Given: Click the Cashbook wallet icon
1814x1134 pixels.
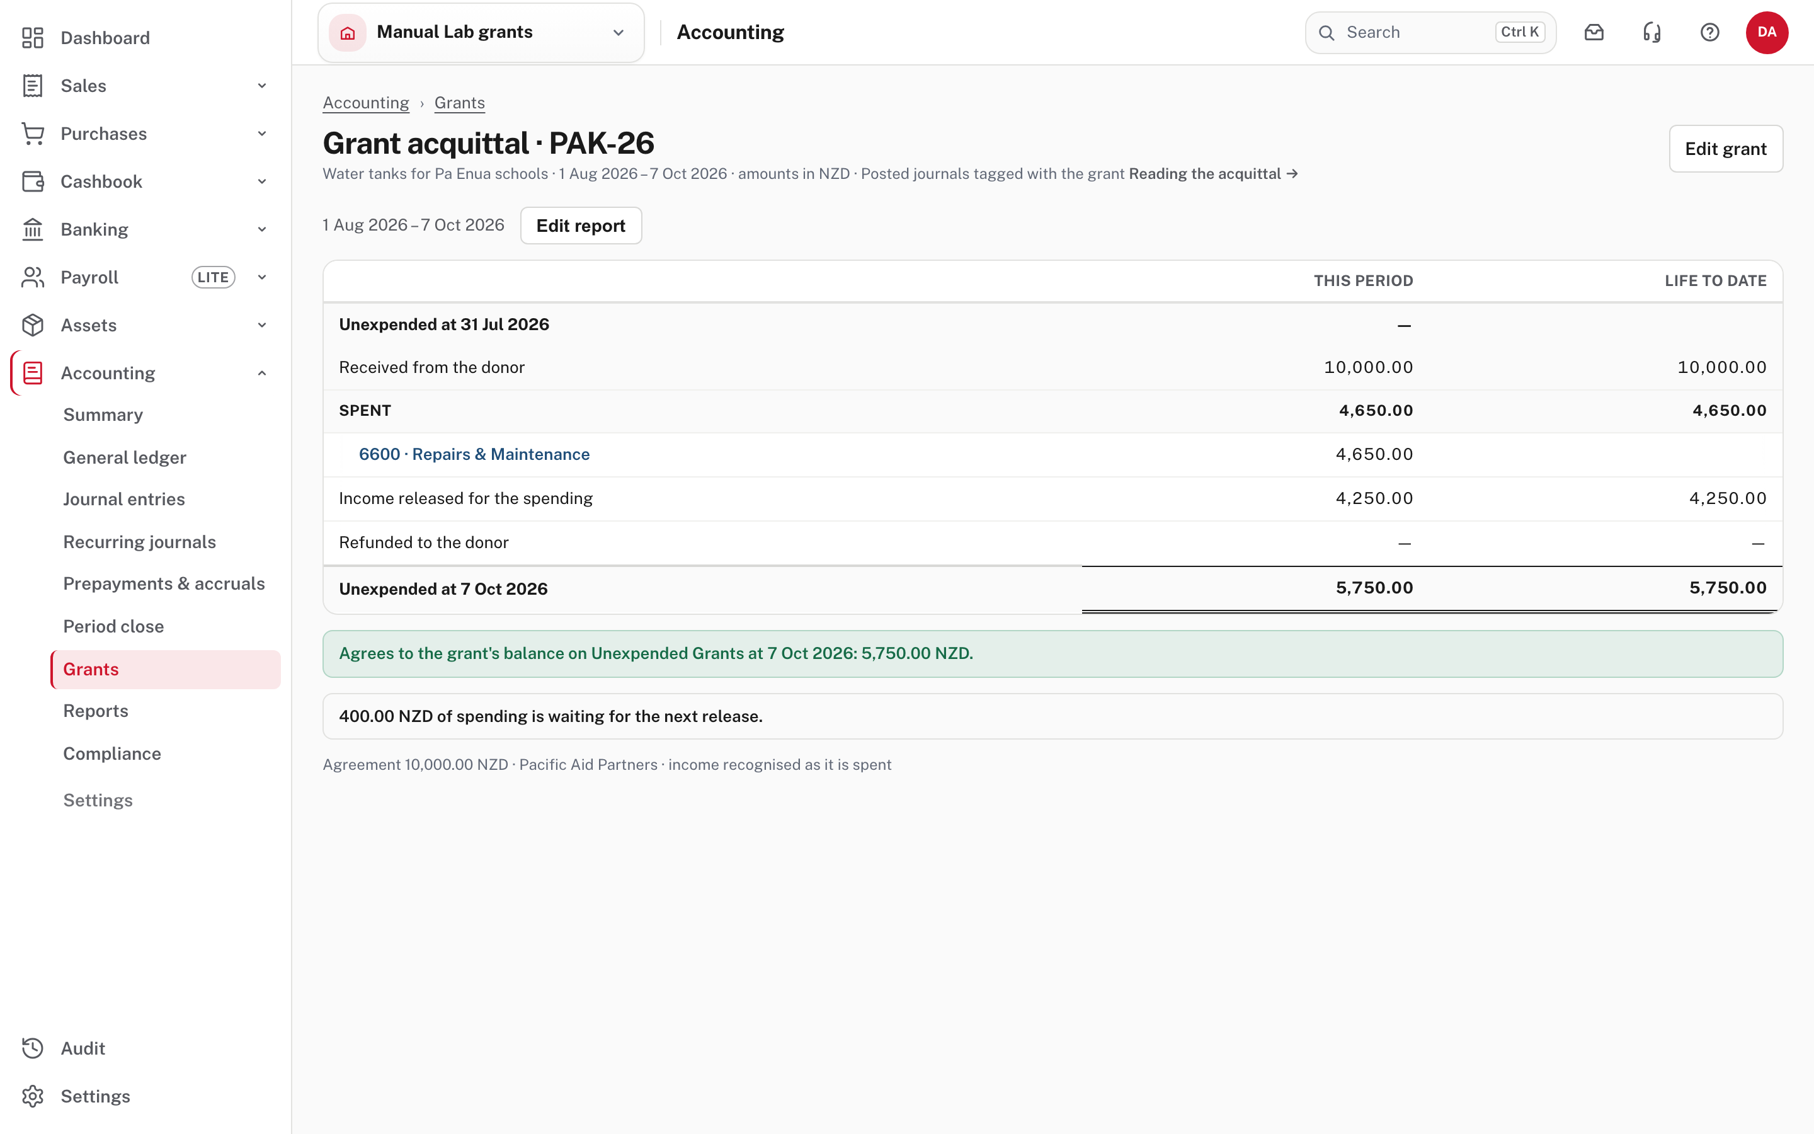Looking at the screenshot, I should (x=32, y=181).
